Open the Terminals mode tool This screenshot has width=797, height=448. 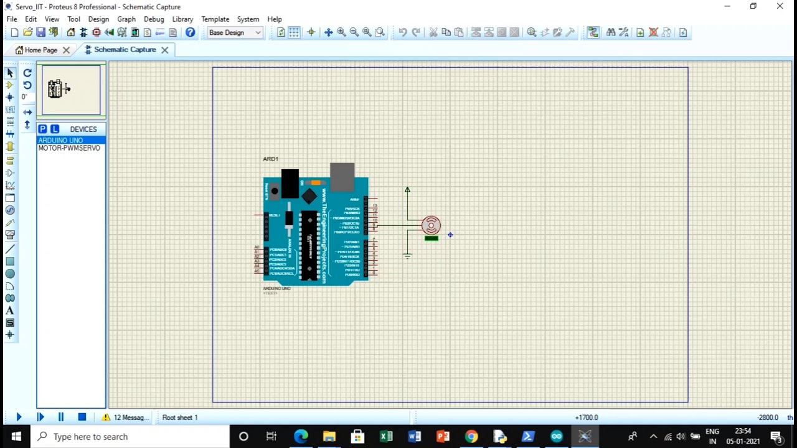[x=10, y=160]
